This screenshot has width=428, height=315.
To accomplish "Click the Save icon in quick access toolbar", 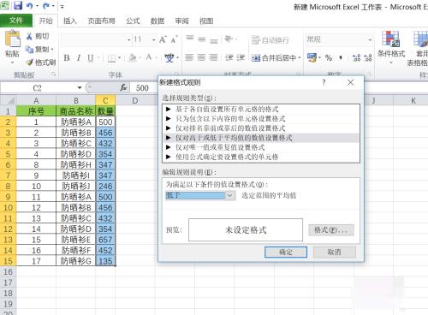I will click(17, 5).
